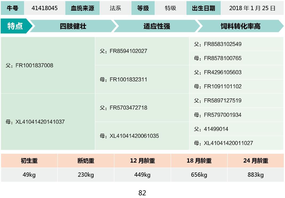
Task: Select the 法系 bloodline value
Action: [x=115, y=8]
